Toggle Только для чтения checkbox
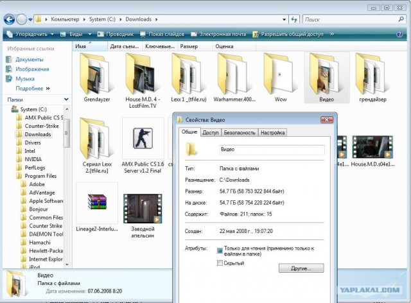Image resolution: width=411 pixels, height=303 pixels. 220,251
